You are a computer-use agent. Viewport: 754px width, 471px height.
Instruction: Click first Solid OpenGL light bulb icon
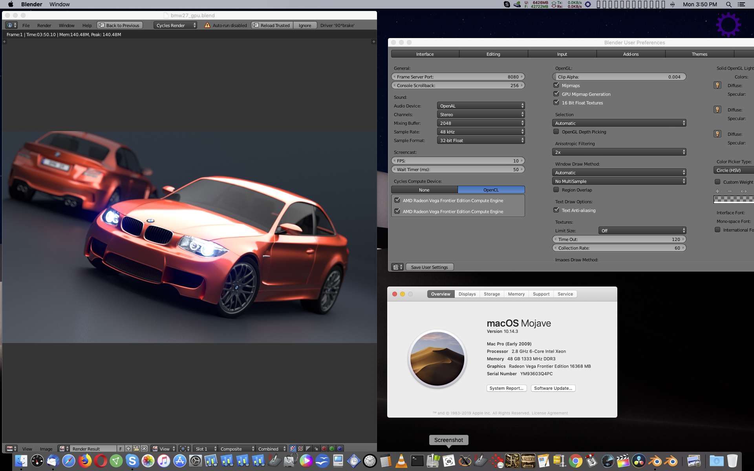point(717,85)
